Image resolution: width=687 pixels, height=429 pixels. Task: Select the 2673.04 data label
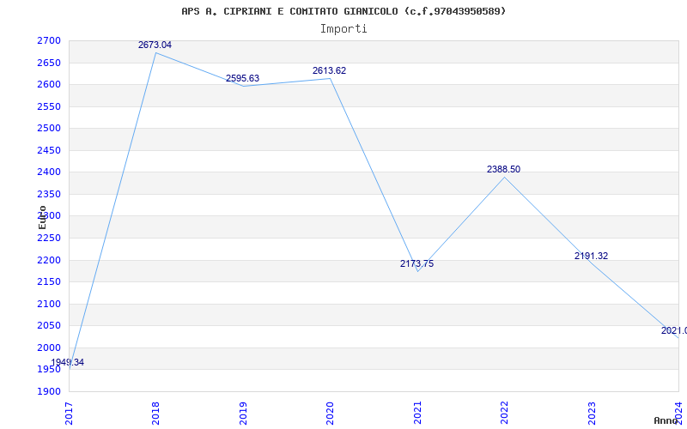[x=155, y=45]
